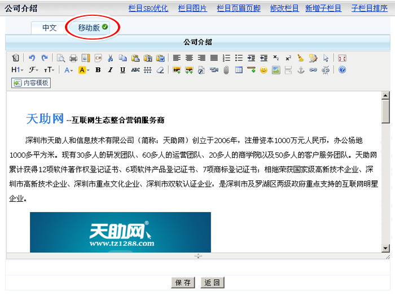The image size is (395, 294).
Task: Click the 修改栏目 link
Action: click(x=284, y=8)
